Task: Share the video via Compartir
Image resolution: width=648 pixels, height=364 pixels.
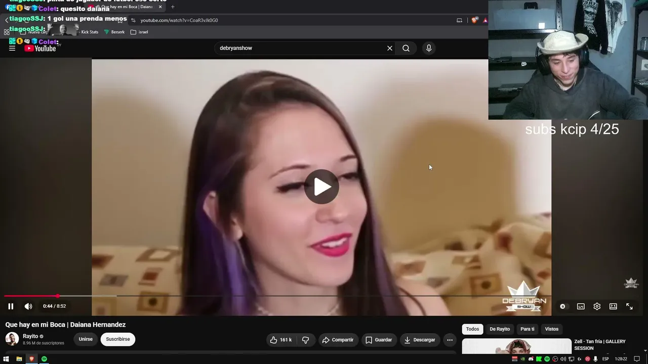Action: [338, 340]
